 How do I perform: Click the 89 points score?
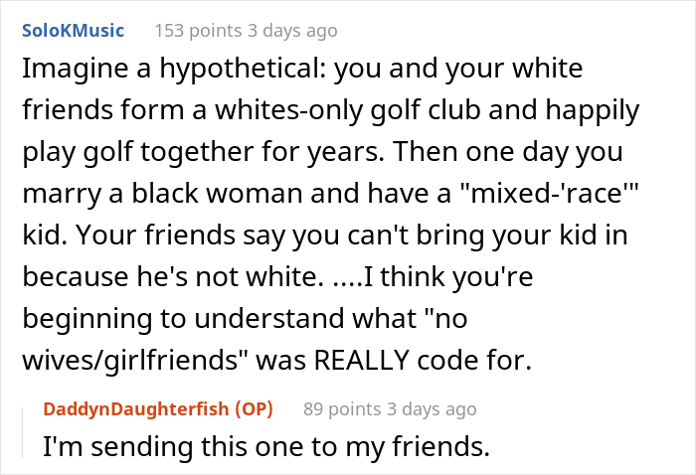(x=340, y=408)
